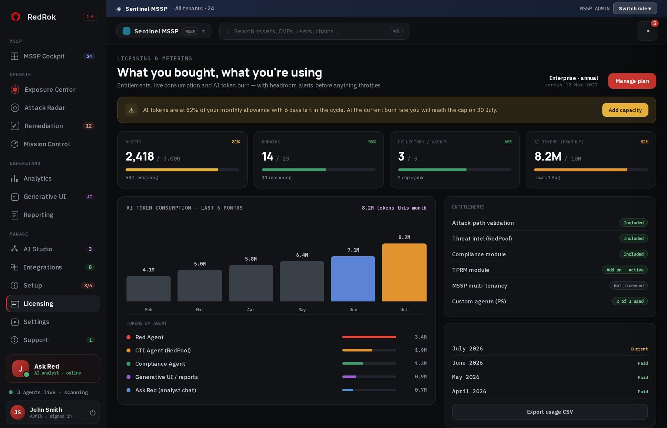Click the Add capacity button
667x428 pixels.
point(625,110)
